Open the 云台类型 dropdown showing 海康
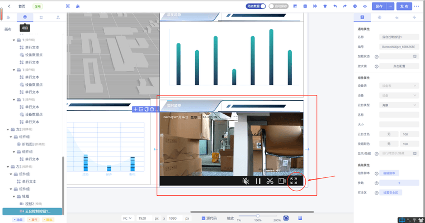 pyautogui.click(x=399, y=105)
